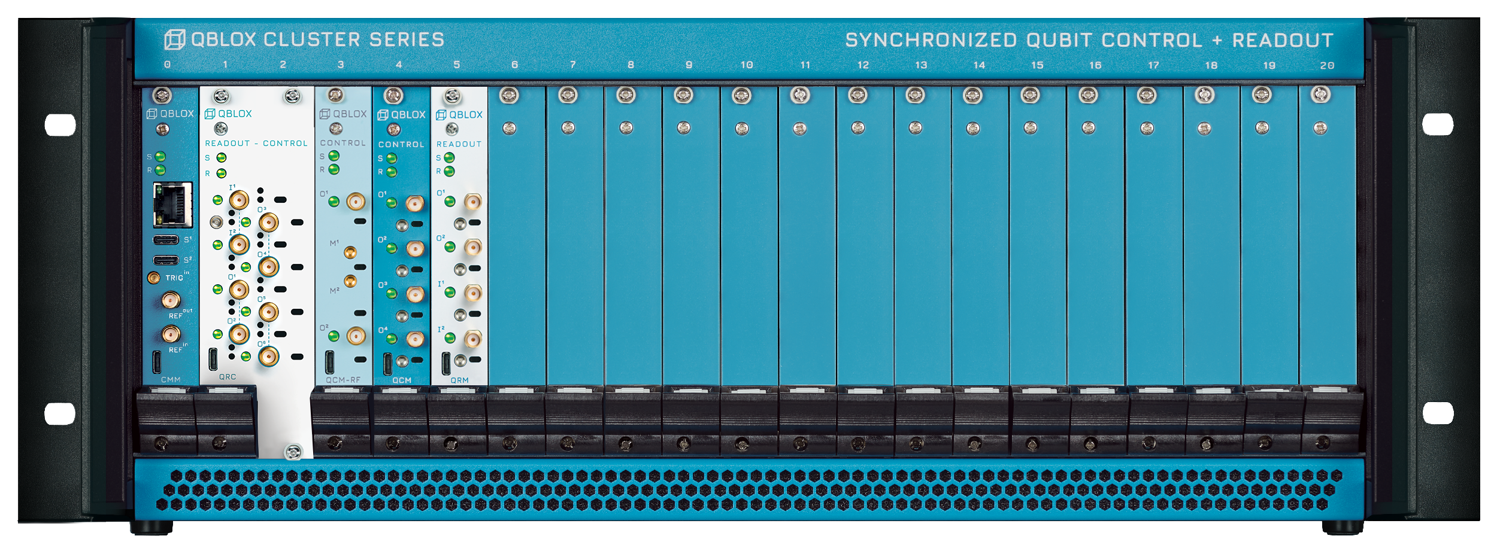Click slot number 12 in the banner

click(863, 65)
